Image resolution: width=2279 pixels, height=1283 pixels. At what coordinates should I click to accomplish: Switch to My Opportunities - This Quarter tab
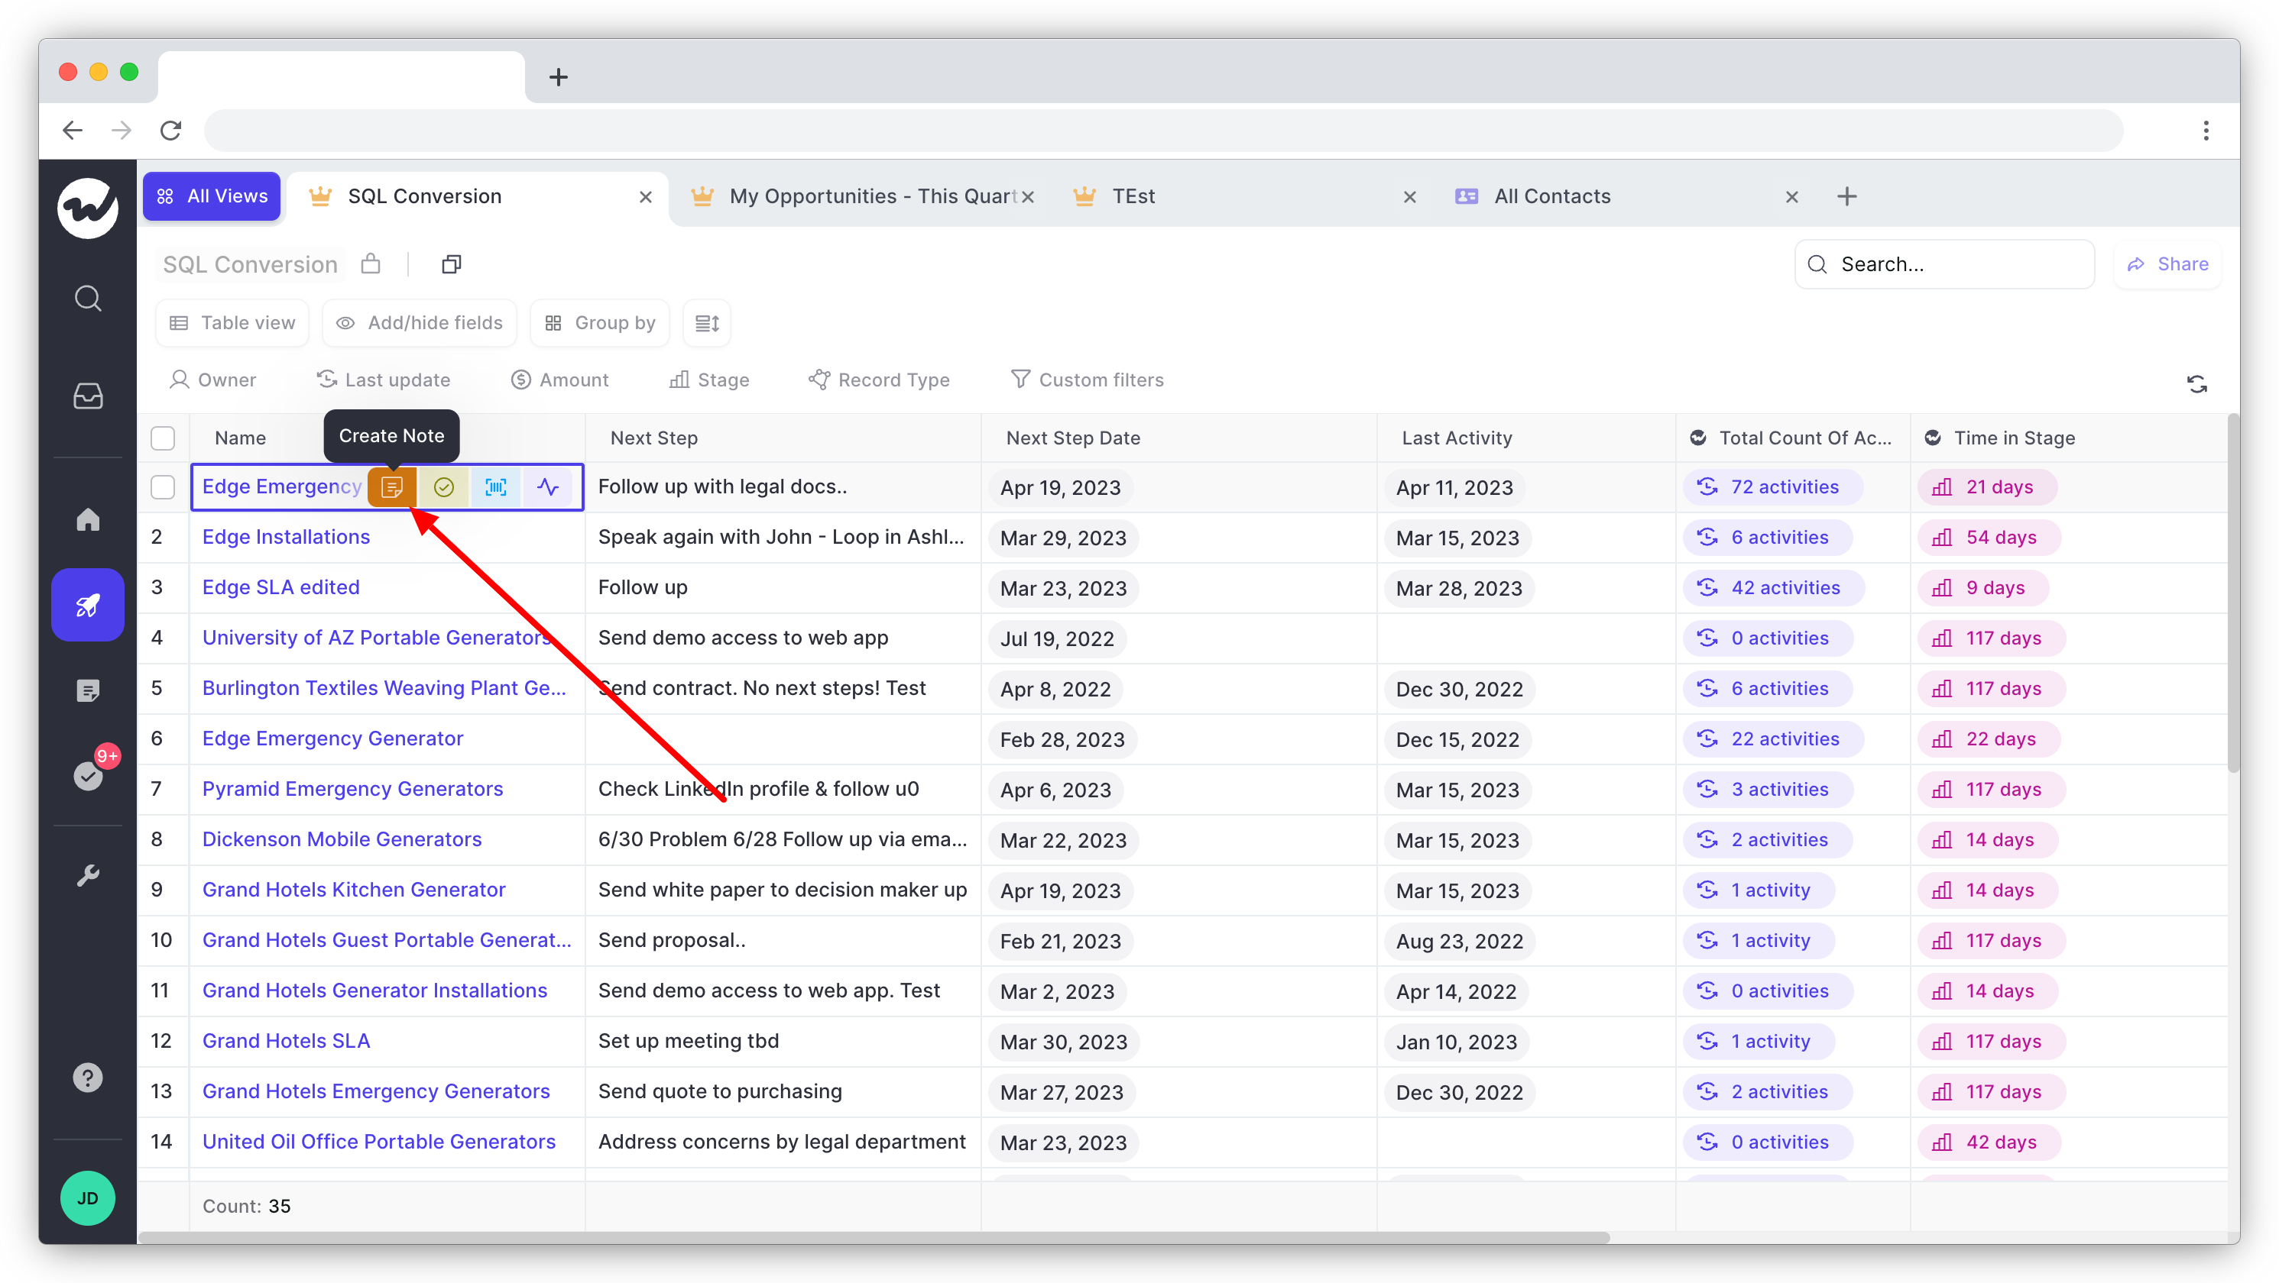pyautogui.click(x=871, y=196)
